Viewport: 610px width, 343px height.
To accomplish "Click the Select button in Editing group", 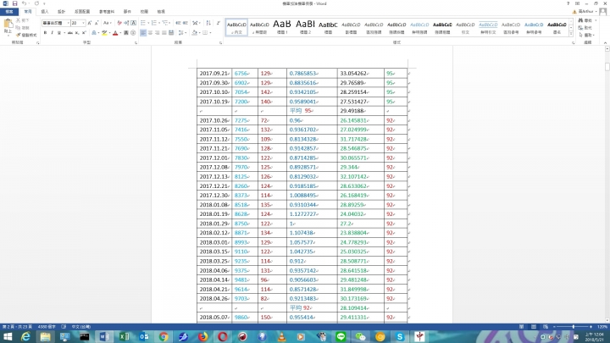I will click(586, 35).
